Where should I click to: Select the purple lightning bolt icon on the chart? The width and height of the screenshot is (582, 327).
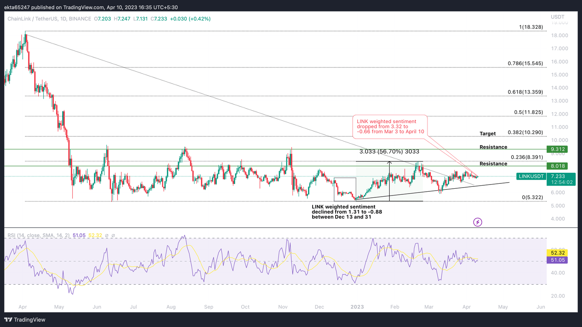[x=478, y=222]
